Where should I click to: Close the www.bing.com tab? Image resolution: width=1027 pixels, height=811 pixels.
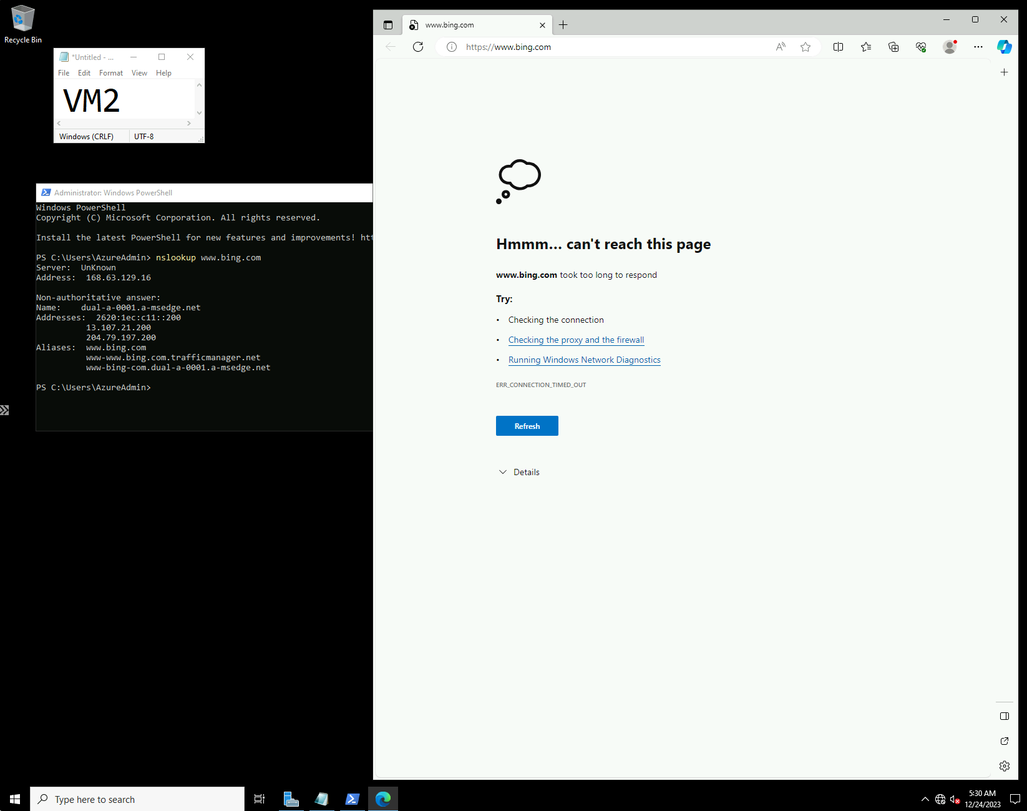tap(542, 26)
